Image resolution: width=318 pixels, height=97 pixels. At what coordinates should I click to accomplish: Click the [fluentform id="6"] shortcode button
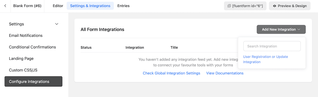(x=245, y=6)
